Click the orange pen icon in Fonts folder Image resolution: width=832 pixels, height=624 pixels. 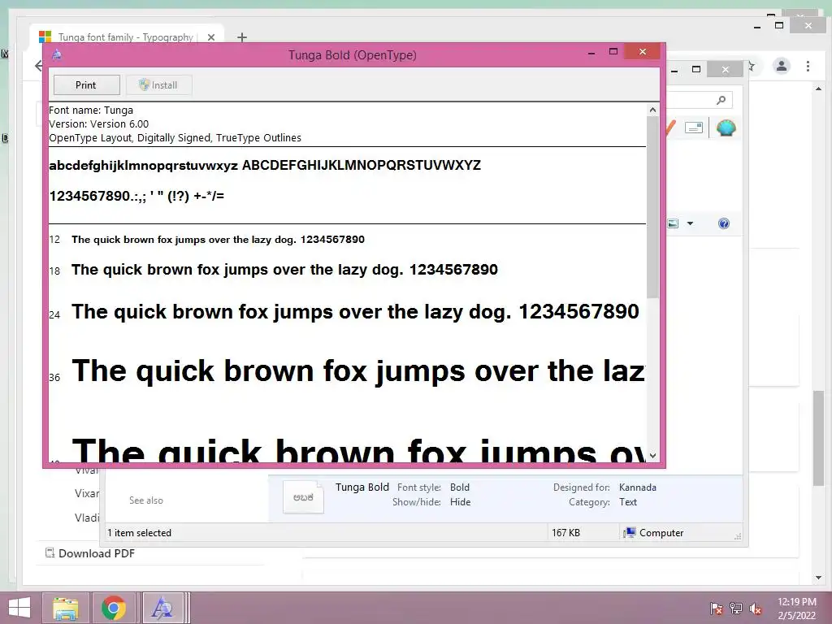click(x=670, y=128)
